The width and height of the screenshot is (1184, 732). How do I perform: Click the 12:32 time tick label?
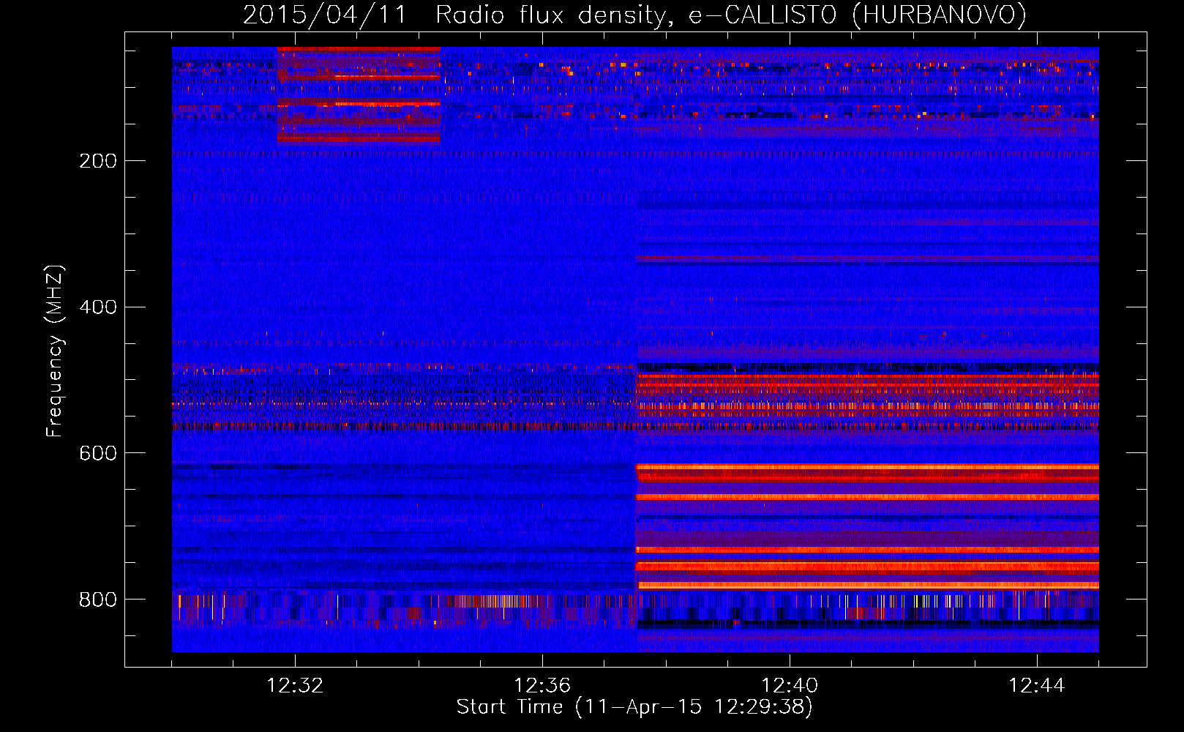point(295,686)
